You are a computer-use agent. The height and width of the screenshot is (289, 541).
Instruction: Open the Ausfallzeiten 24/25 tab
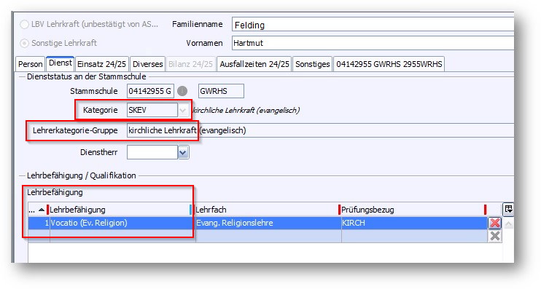[x=254, y=64]
